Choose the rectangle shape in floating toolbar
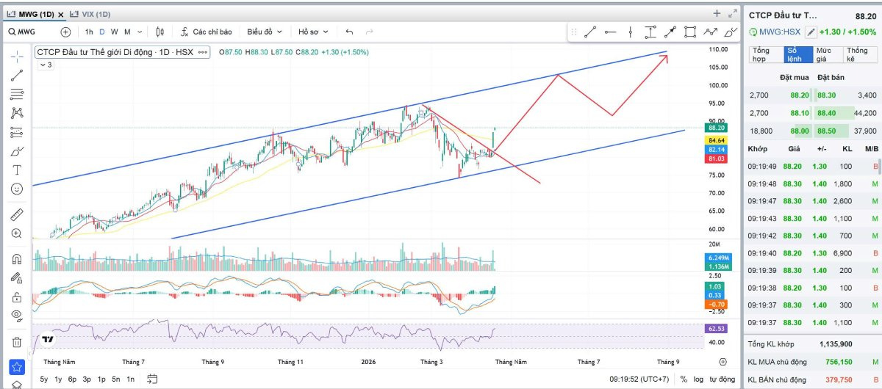Image resolution: width=882 pixels, height=389 pixels. (x=690, y=32)
